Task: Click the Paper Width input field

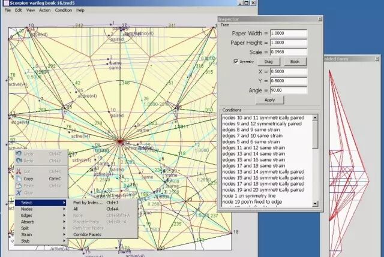Action: 289,34
